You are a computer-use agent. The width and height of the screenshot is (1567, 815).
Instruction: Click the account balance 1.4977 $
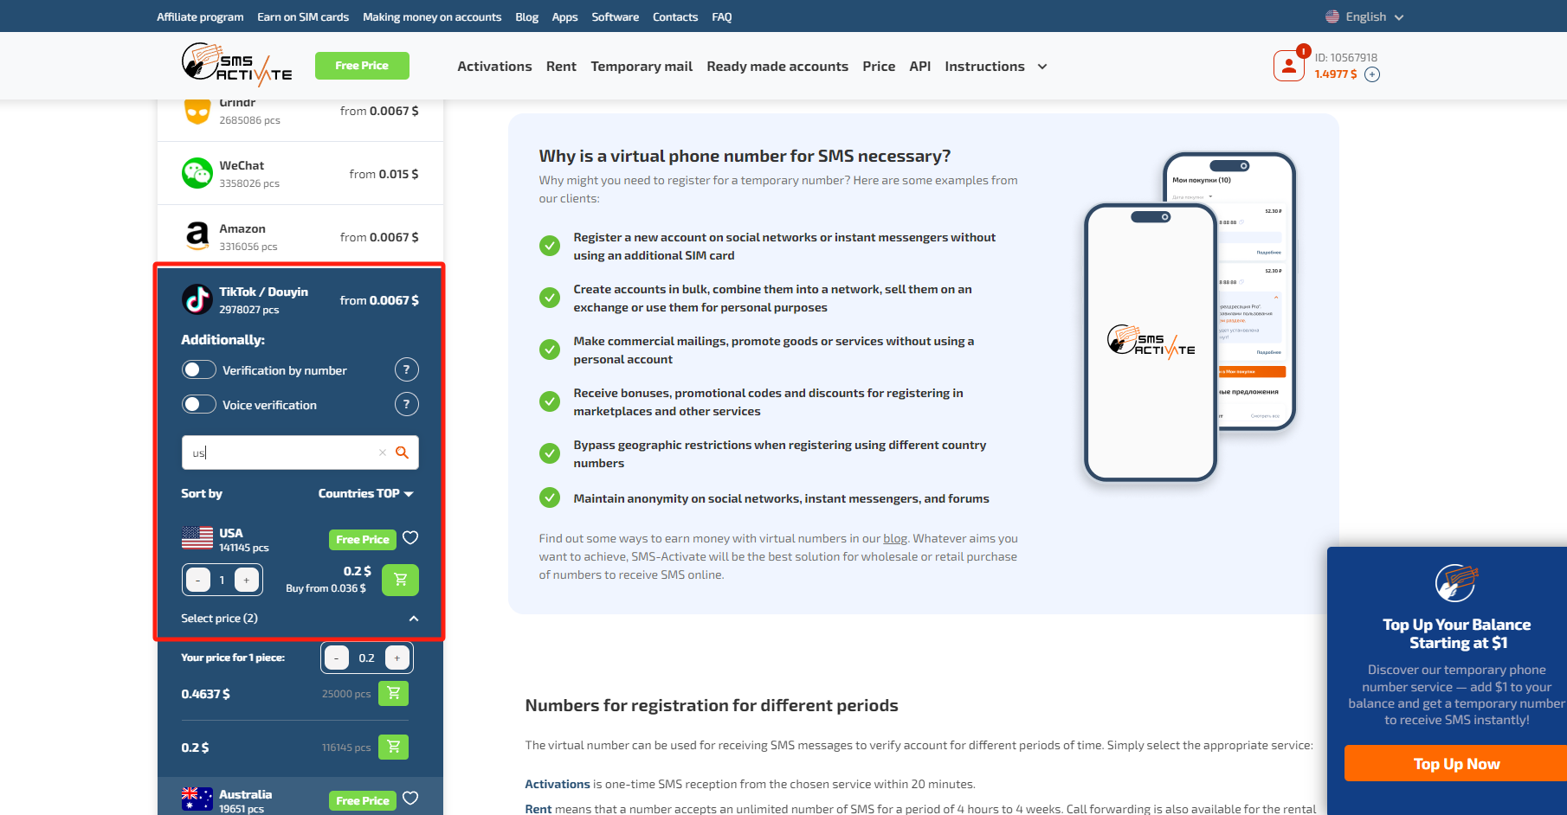coord(1336,74)
